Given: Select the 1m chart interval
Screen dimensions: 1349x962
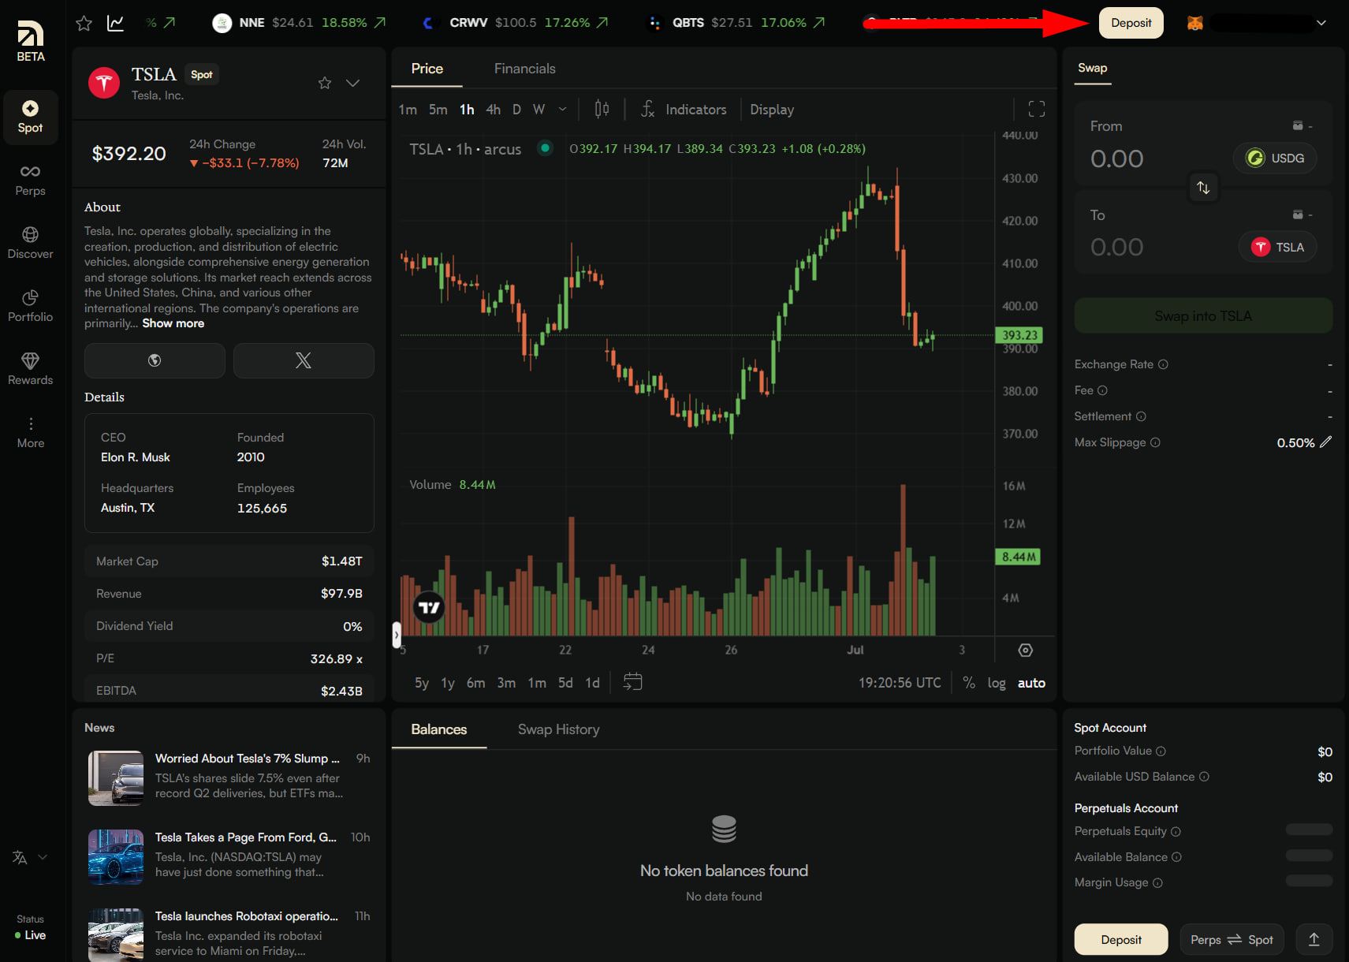Looking at the screenshot, I should click(x=408, y=109).
